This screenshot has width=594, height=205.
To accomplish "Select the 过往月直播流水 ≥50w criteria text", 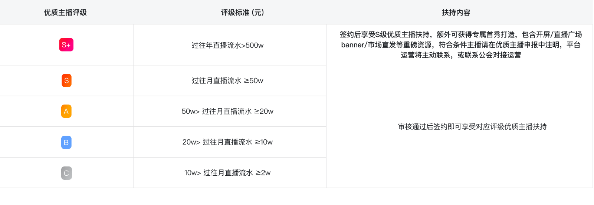I will point(227,80).
